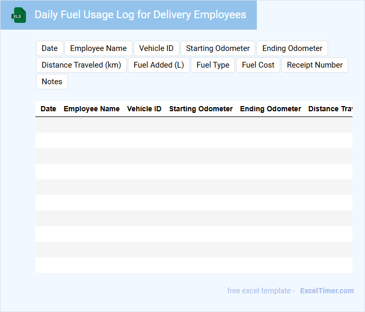Viewport: 365px width, 312px height.
Task: Open the ExcelTimer.com link
Action: point(327,291)
